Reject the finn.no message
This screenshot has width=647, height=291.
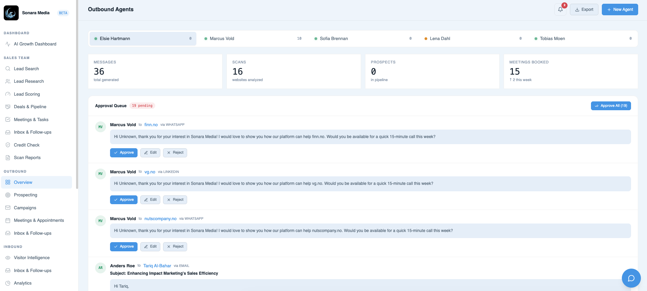(175, 153)
